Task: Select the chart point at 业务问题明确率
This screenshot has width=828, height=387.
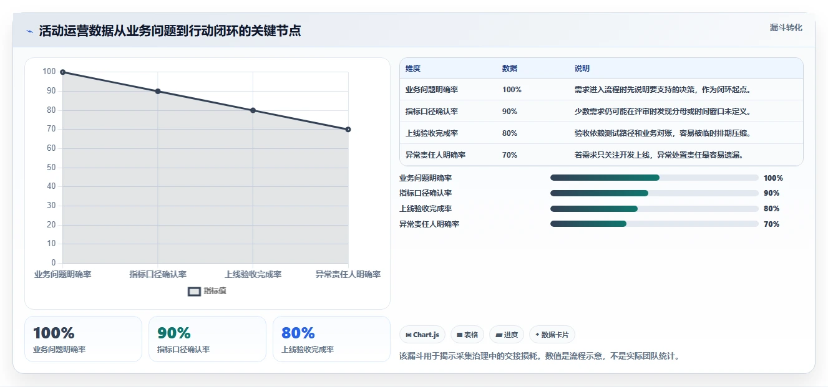Action: [62, 72]
